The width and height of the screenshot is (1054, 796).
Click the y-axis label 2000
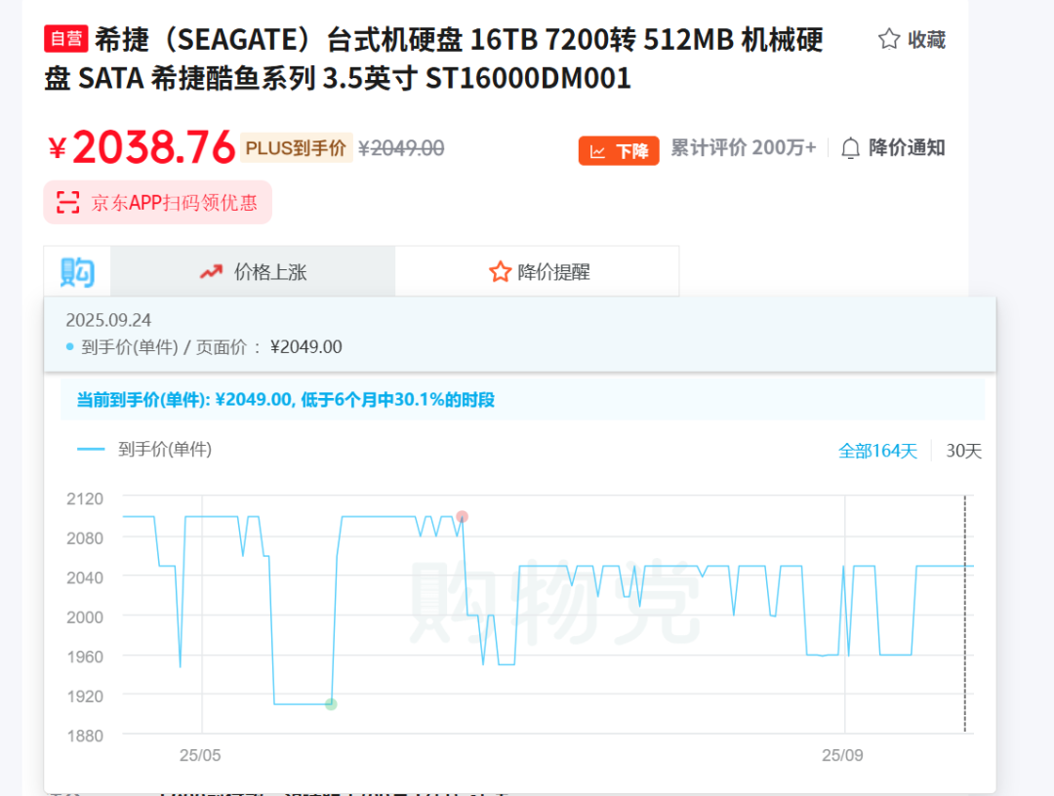[85, 617]
